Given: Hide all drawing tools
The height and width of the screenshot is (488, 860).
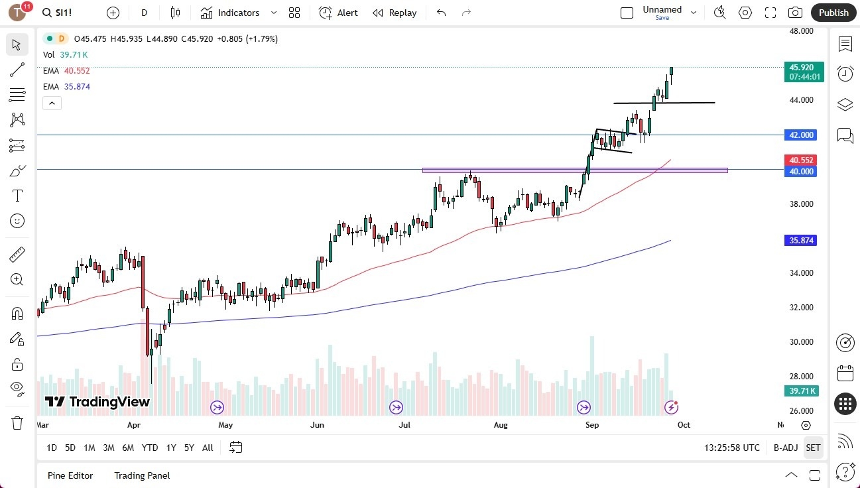Looking at the screenshot, I should (x=17, y=389).
